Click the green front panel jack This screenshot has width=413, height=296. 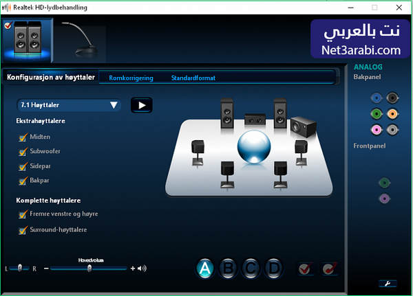tap(385, 183)
